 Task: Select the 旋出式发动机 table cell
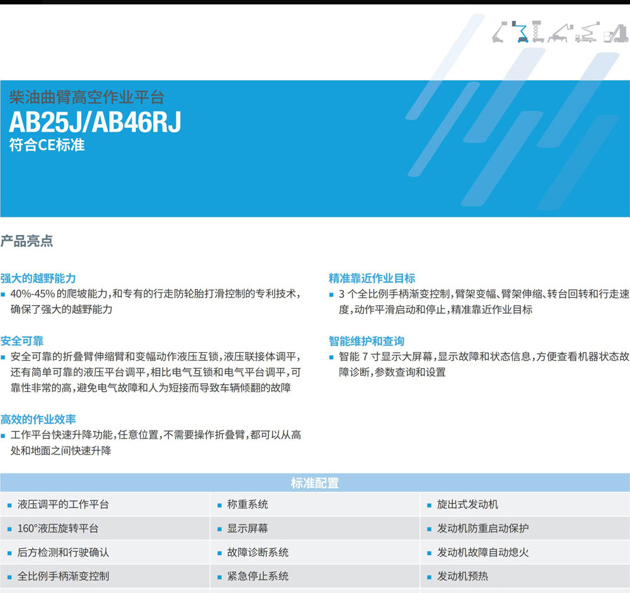click(x=467, y=504)
